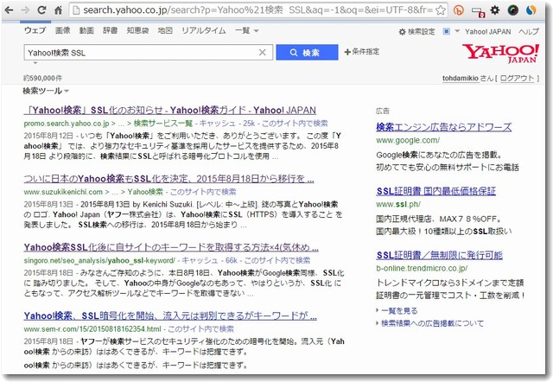Open the 辞書 search tab

pyautogui.click(x=110, y=31)
